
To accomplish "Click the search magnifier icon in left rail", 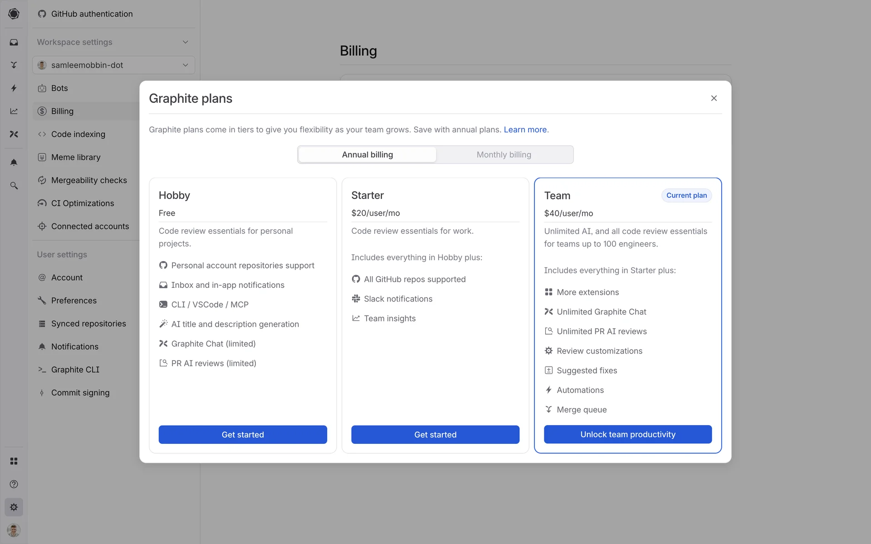I will tap(14, 185).
